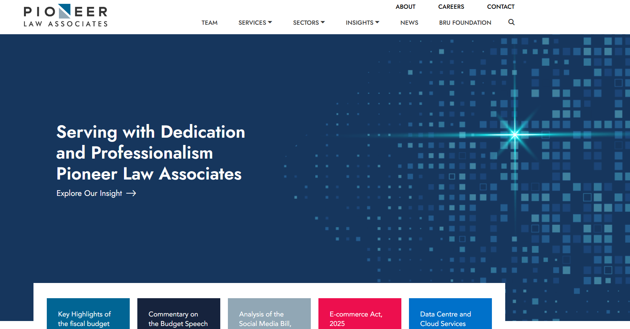Open Commentary on the Budget Speech card
This screenshot has height=329, width=630.
point(179,313)
